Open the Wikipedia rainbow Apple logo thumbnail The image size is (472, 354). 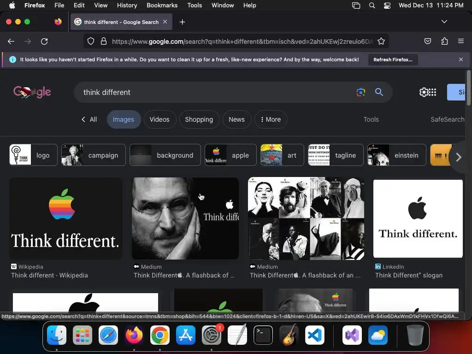click(65, 218)
